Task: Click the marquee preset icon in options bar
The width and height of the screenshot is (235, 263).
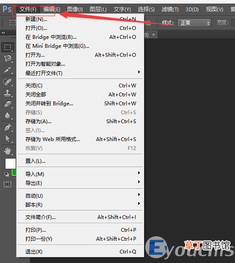Action: coord(13,22)
